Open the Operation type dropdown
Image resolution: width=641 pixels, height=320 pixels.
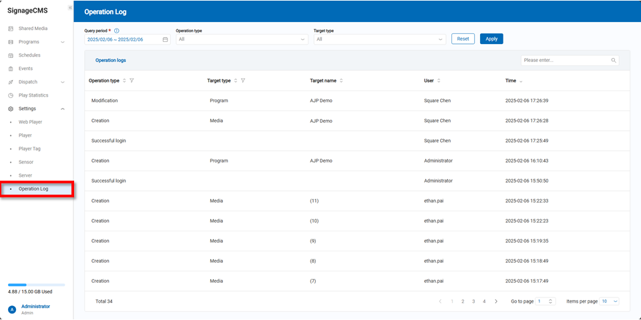pos(242,39)
